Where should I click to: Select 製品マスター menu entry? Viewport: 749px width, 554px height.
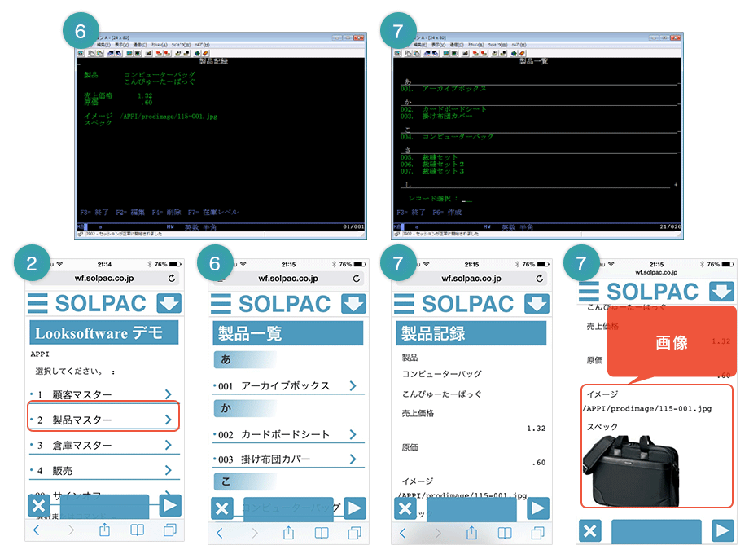pyautogui.click(x=103, y=420)
